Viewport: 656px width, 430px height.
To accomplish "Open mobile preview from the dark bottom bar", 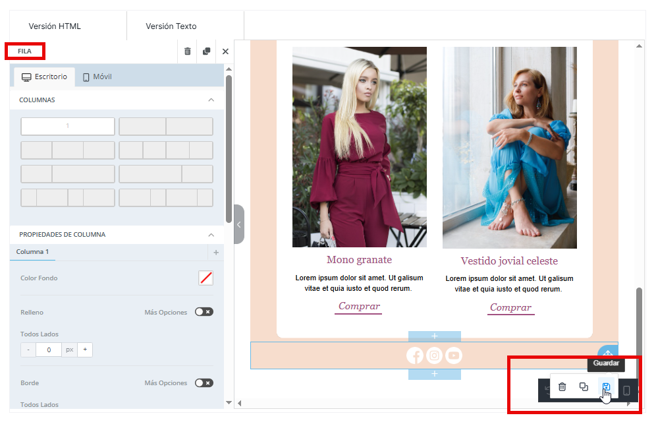I will (x=626, y=390).
